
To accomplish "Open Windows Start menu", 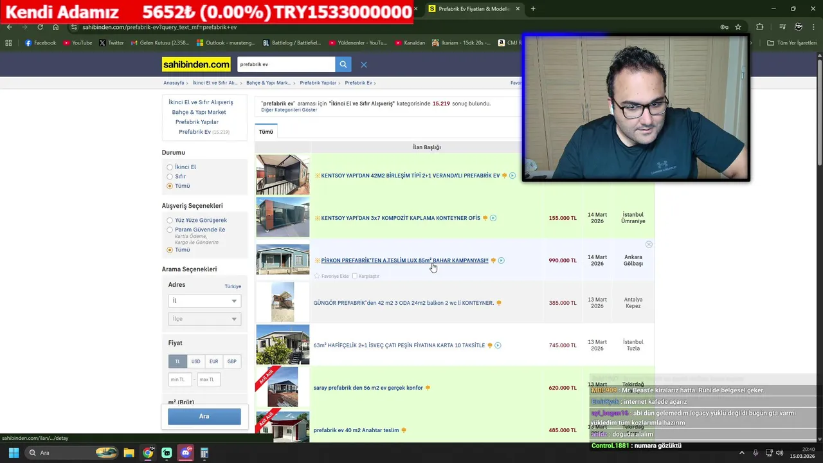I will (x=14, y=453).
